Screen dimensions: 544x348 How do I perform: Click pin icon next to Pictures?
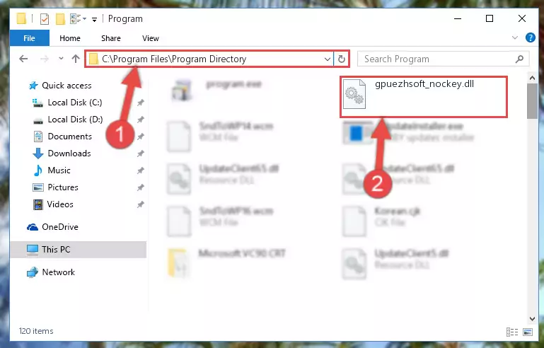click(x=141, y=187)
